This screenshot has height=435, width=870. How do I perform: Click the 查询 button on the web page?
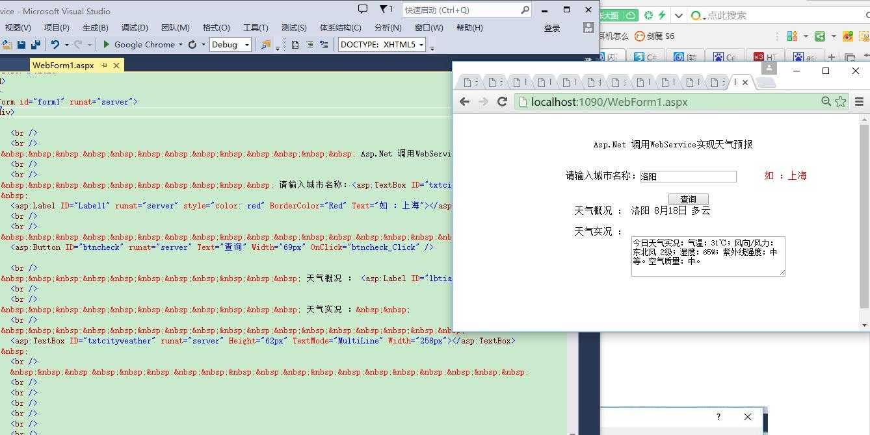(x=689, y=199)
